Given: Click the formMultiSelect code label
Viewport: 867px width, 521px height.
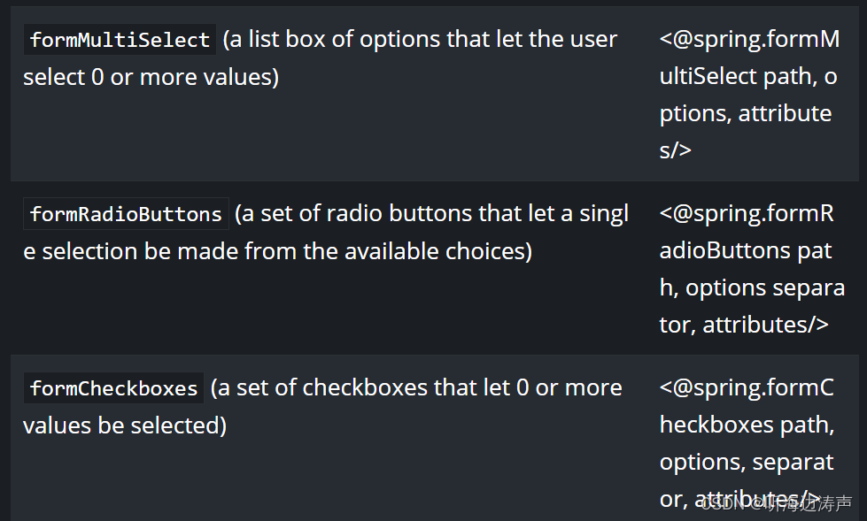Looking at the screenshot, I should pos(120,39).
